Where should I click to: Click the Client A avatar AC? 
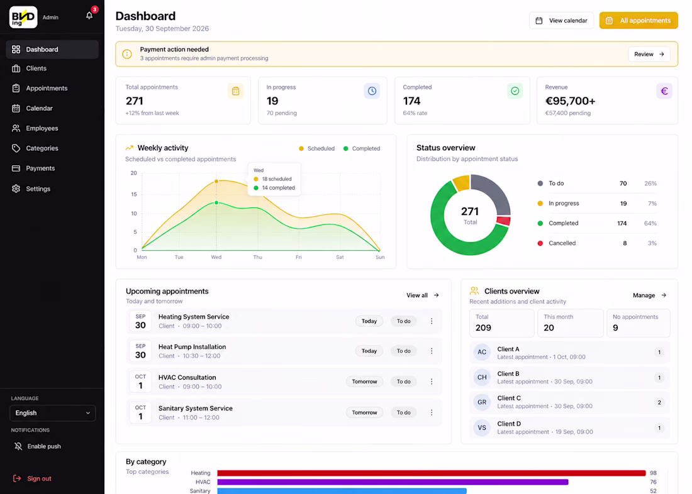pyautogui.click(x=482, y=353)
